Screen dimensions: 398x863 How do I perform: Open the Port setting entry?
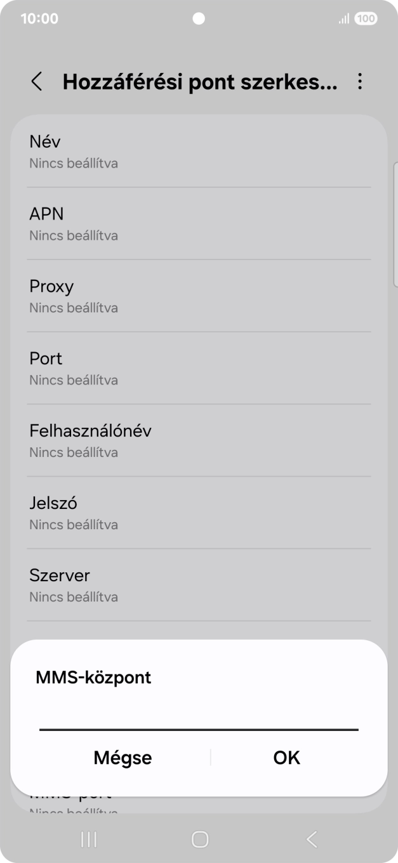(x=199, y=368)
